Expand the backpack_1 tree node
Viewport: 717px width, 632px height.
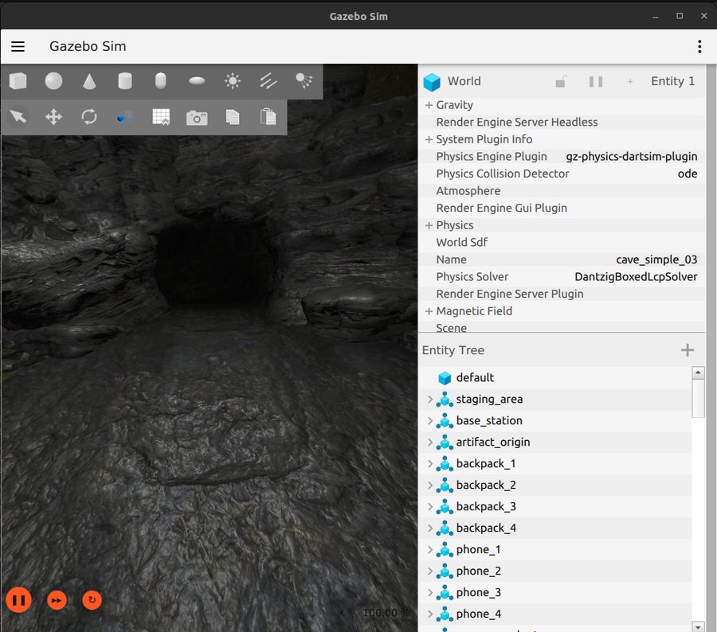(x=430, y=463)
